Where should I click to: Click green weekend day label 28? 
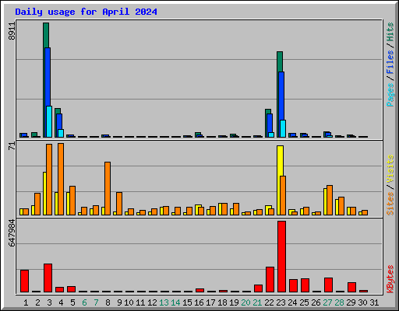(339, 302)
